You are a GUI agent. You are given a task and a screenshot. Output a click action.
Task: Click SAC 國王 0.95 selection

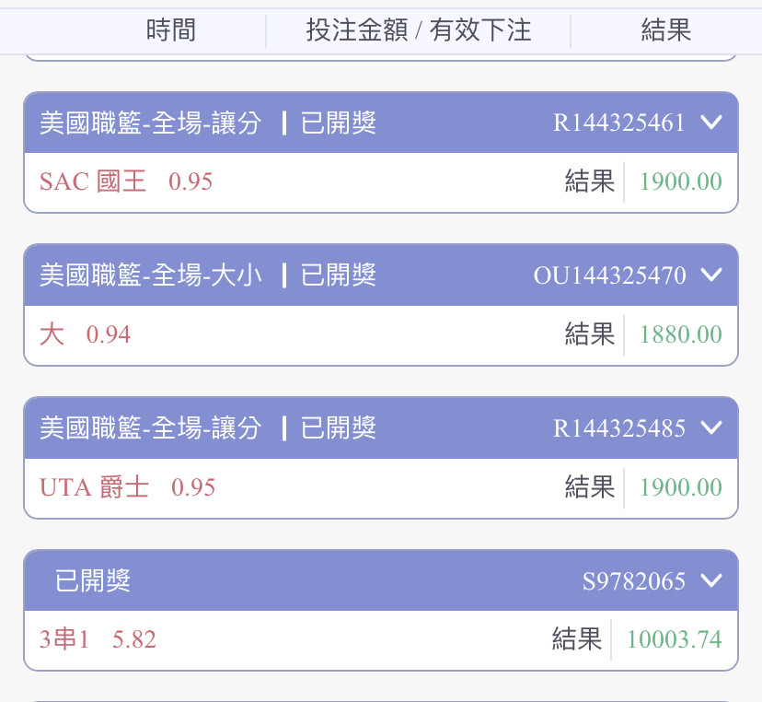pos(126,181)
